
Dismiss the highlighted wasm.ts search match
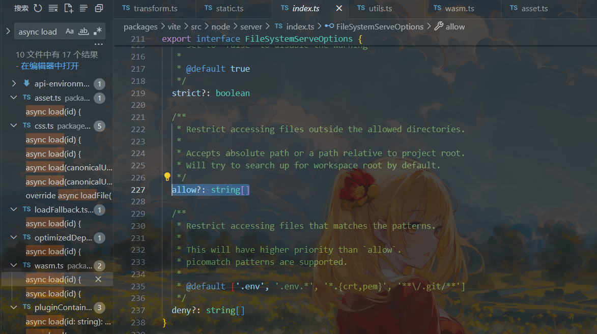98,279
